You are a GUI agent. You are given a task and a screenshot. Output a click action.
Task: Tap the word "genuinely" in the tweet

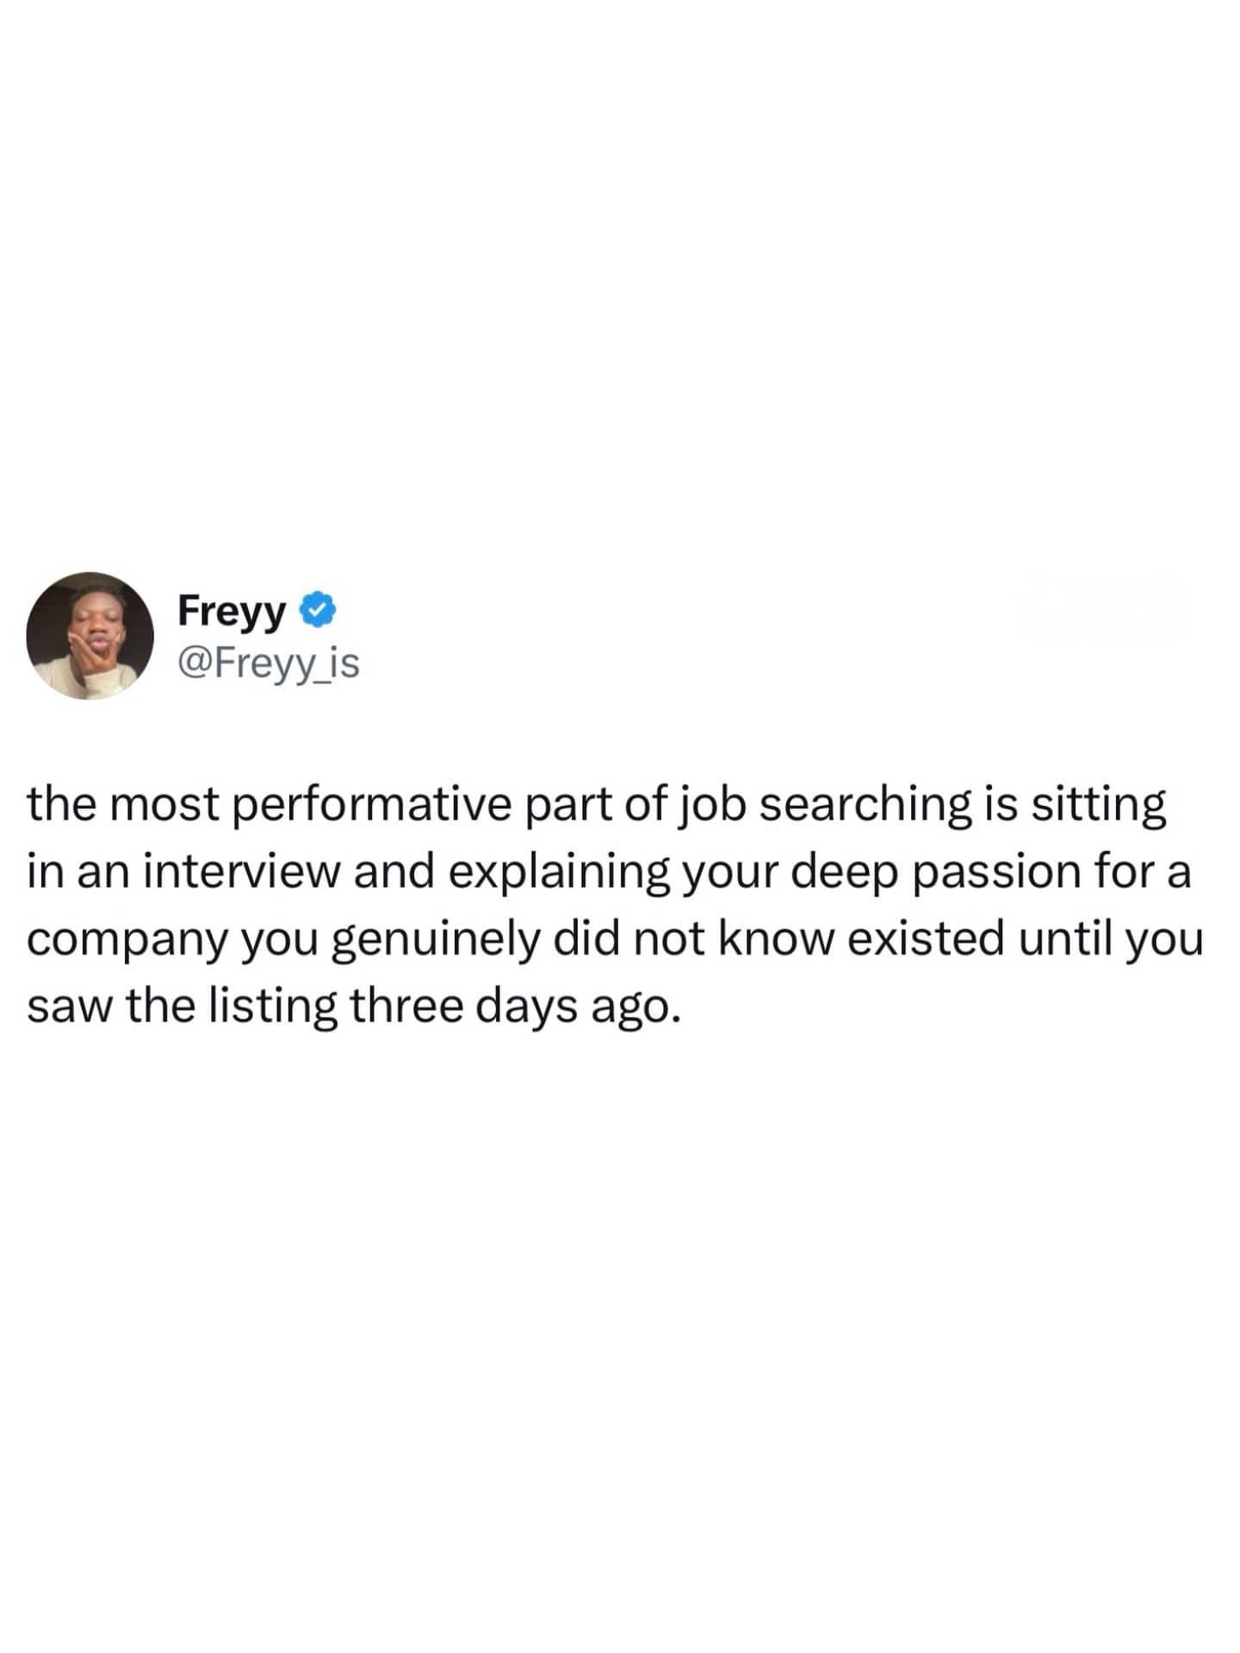(435, 940)
